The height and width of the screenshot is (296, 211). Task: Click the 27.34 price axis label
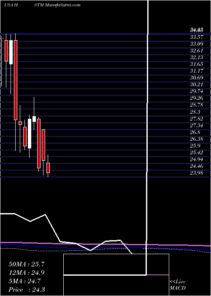coord(196,126)
